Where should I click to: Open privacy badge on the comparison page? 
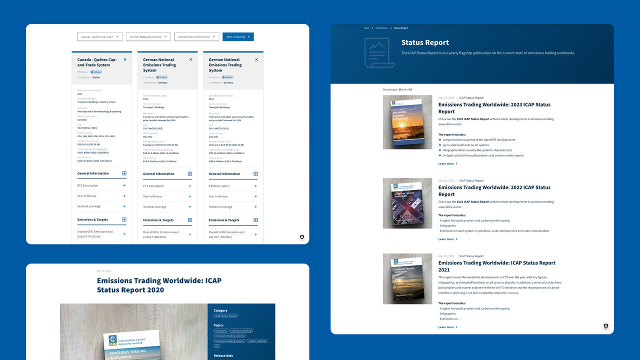coord(301,237)
